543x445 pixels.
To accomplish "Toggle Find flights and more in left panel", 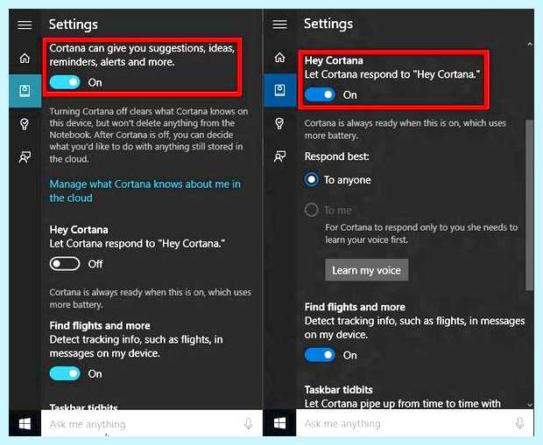I will pos(65,373).
